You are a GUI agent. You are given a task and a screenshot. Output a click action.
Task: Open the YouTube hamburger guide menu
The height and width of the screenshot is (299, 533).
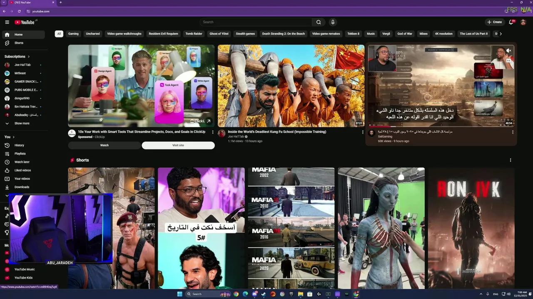click(x=7, y=22)
